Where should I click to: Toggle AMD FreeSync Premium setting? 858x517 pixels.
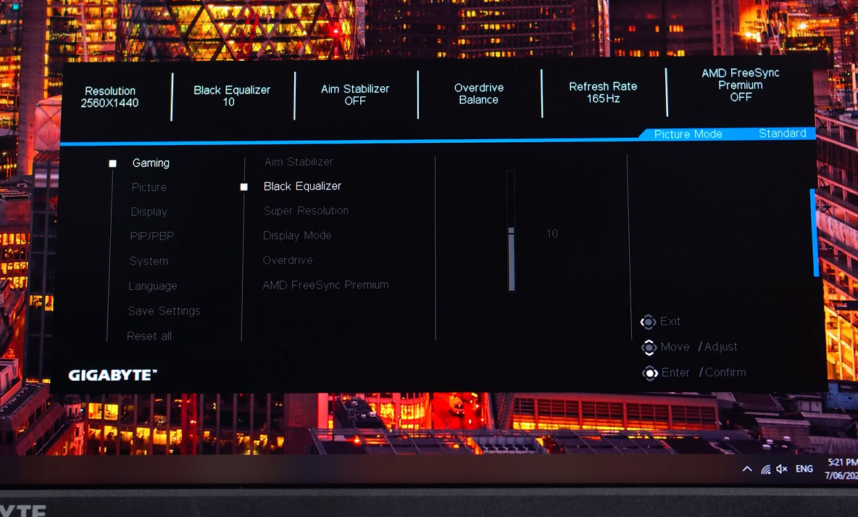point(326,284)
